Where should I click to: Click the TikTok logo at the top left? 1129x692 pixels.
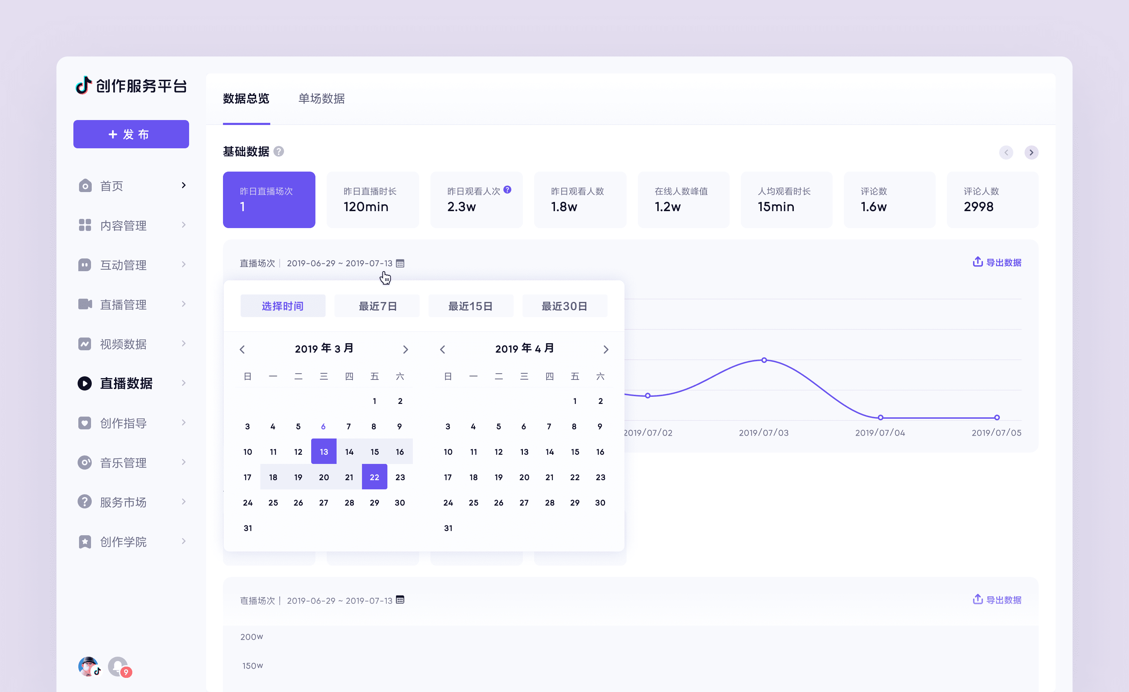pos(83,86)
